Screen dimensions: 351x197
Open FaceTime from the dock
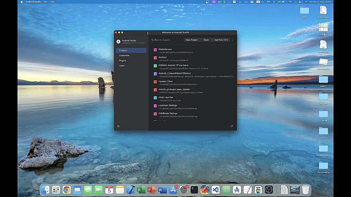click(98, 190)
